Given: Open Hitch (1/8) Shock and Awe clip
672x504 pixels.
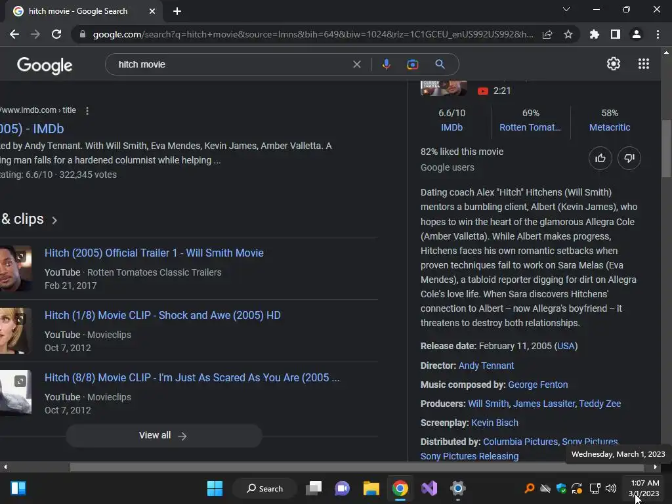Looking at the screenshot, I should pos(163,315).
